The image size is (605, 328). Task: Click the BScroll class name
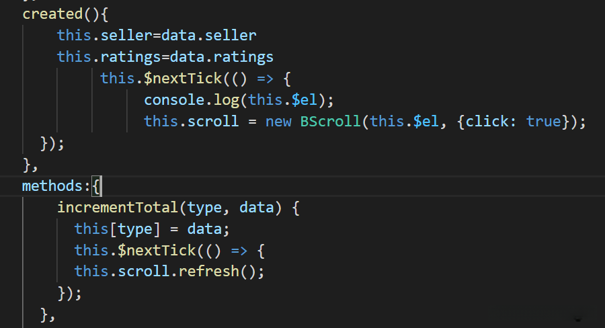coord(329,122)
